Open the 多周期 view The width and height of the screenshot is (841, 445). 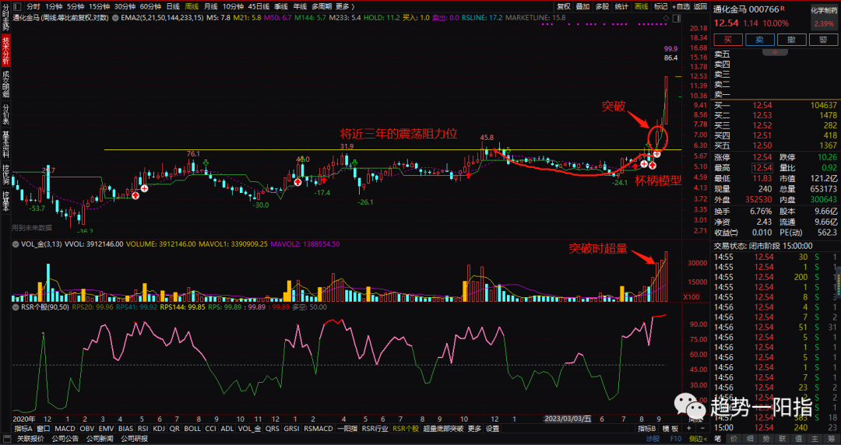point(322,6)
